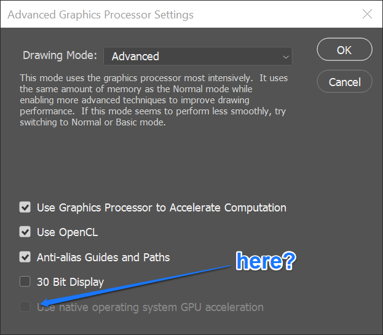Click the OK button
This screenshot has height=335, width=383.
pyautogui.click(x=344, y=50)
